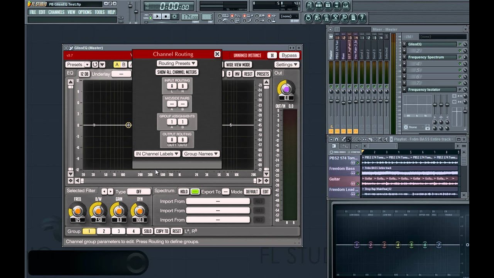Click the one-click audio recording microphone icon
The image size is (494, 278).
344,18
